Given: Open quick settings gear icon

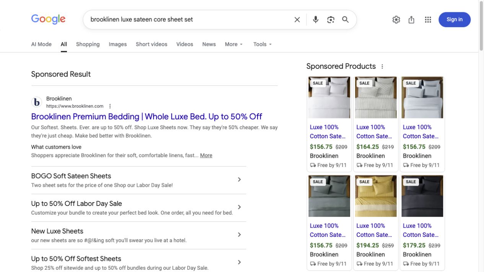Looking at the screenshot, I should coord(396,19).
